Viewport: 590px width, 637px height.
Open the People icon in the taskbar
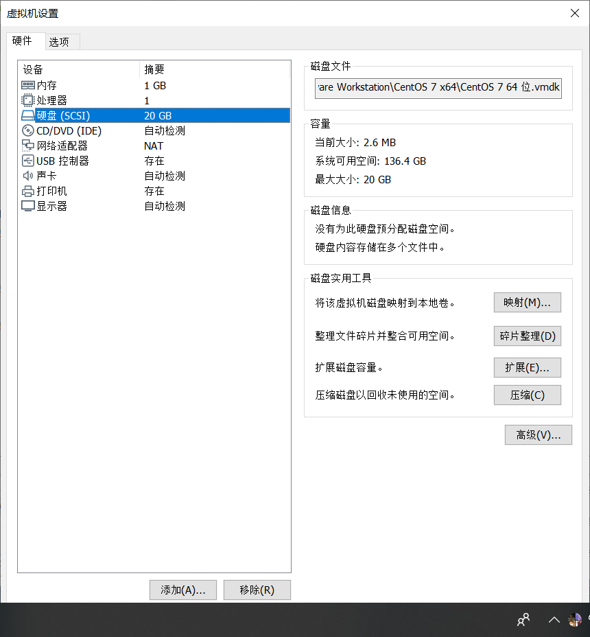[523, 620]
